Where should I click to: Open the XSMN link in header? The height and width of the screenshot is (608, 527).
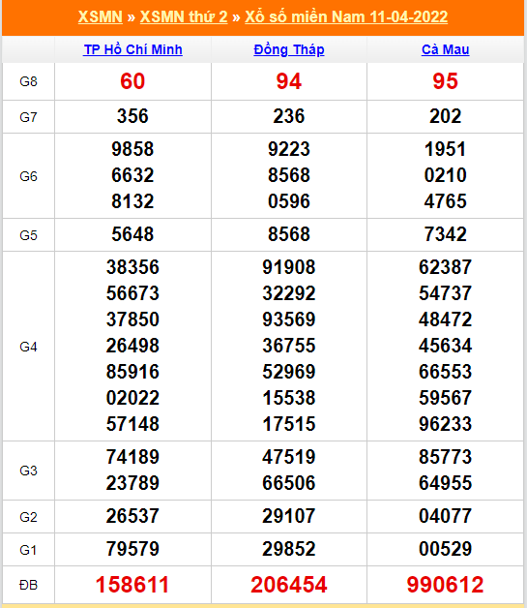tap(101, 17)
